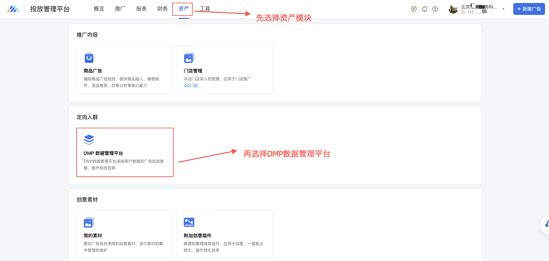The width and height of the screenshot is (549, 261).
Task: Click the yuan coin balance icon
Action: click(x=414, y=9)
